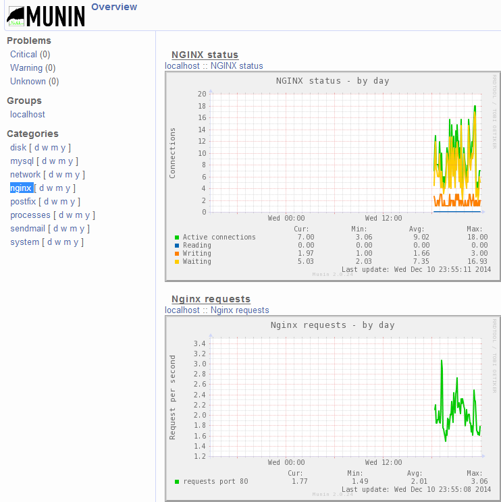Show mysql weekly view 'w'
This screenshot has height=502, width=501.
[52, 161]
